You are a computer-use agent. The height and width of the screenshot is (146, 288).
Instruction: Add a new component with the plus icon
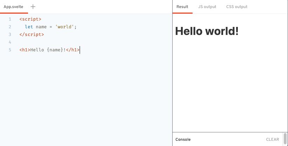[x=33, y=7]
